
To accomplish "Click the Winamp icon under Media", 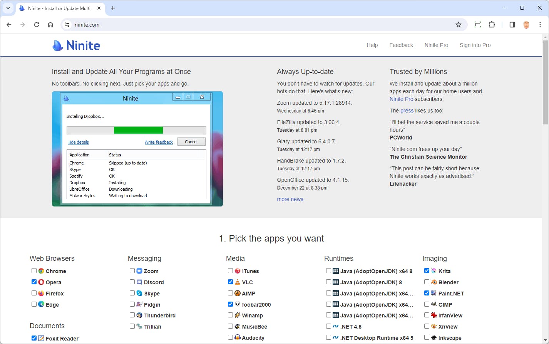I will pyautogui.click(x=238, y=315).
